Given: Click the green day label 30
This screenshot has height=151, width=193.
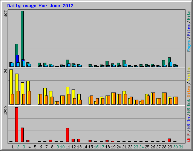Looking at the screenshot, I should pos(175,147).
